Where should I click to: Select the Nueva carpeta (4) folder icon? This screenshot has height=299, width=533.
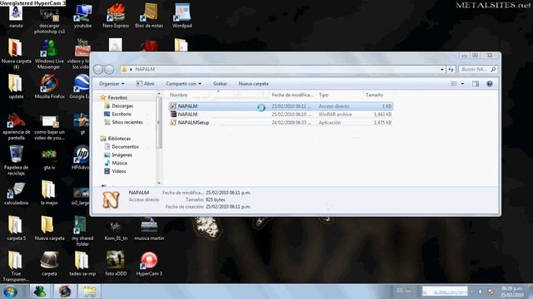click(x=16, y=53)
